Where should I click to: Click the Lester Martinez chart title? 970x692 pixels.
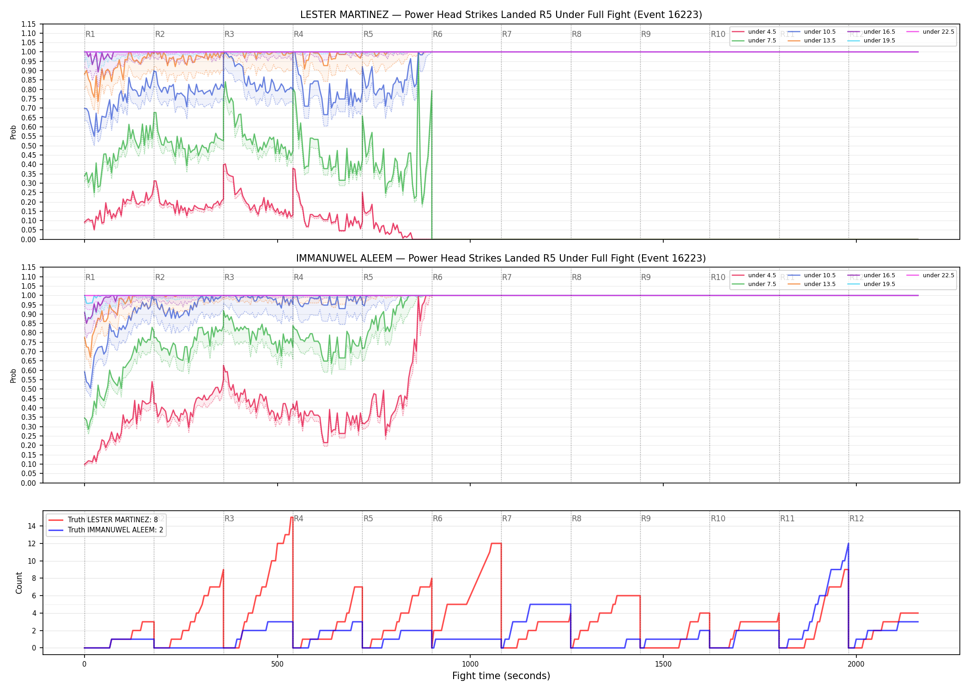[x=501, y=15]
